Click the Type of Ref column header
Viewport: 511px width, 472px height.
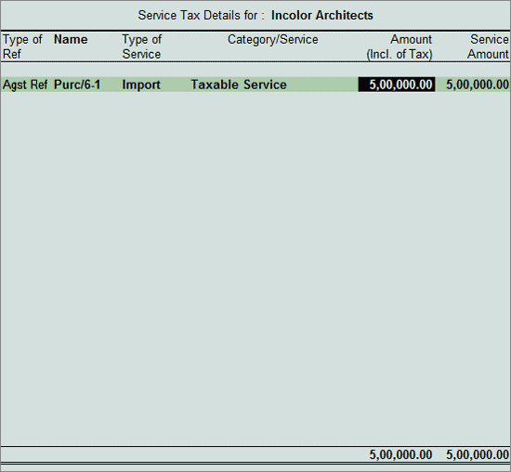tap(22, 46)
